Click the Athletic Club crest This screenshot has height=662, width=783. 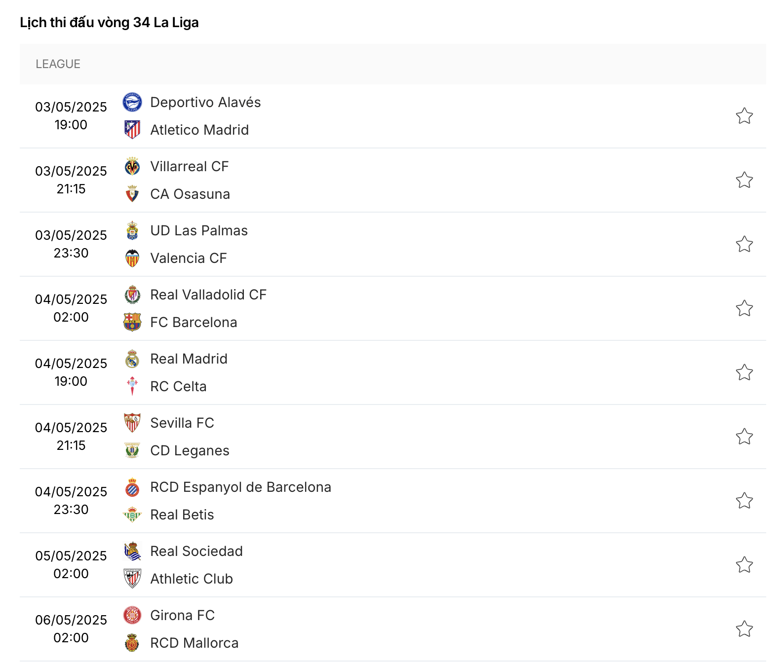132,579
